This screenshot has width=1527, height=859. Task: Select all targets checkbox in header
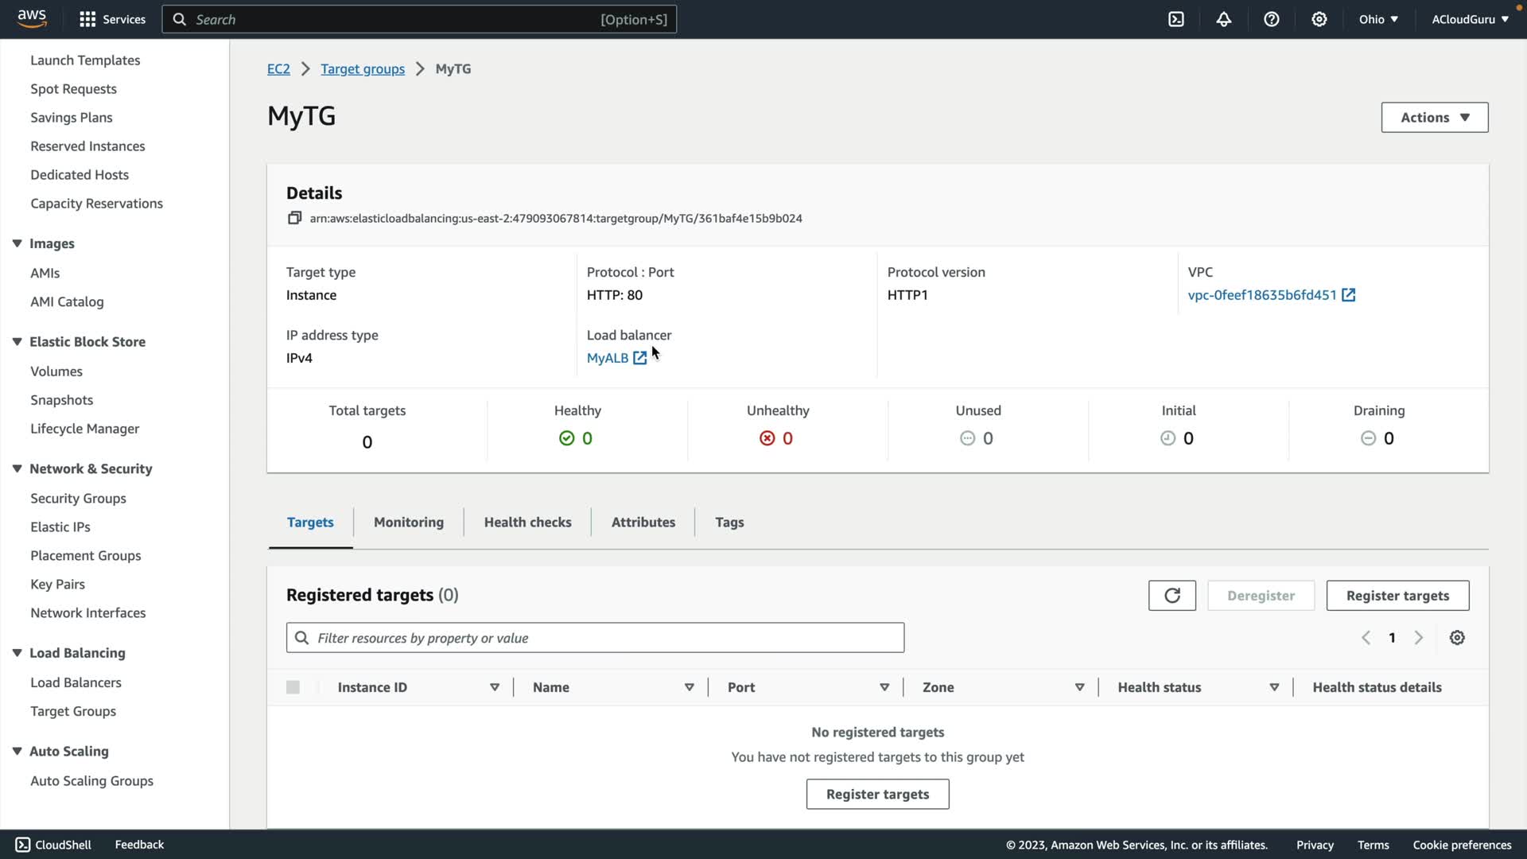(x=293, y=687)
